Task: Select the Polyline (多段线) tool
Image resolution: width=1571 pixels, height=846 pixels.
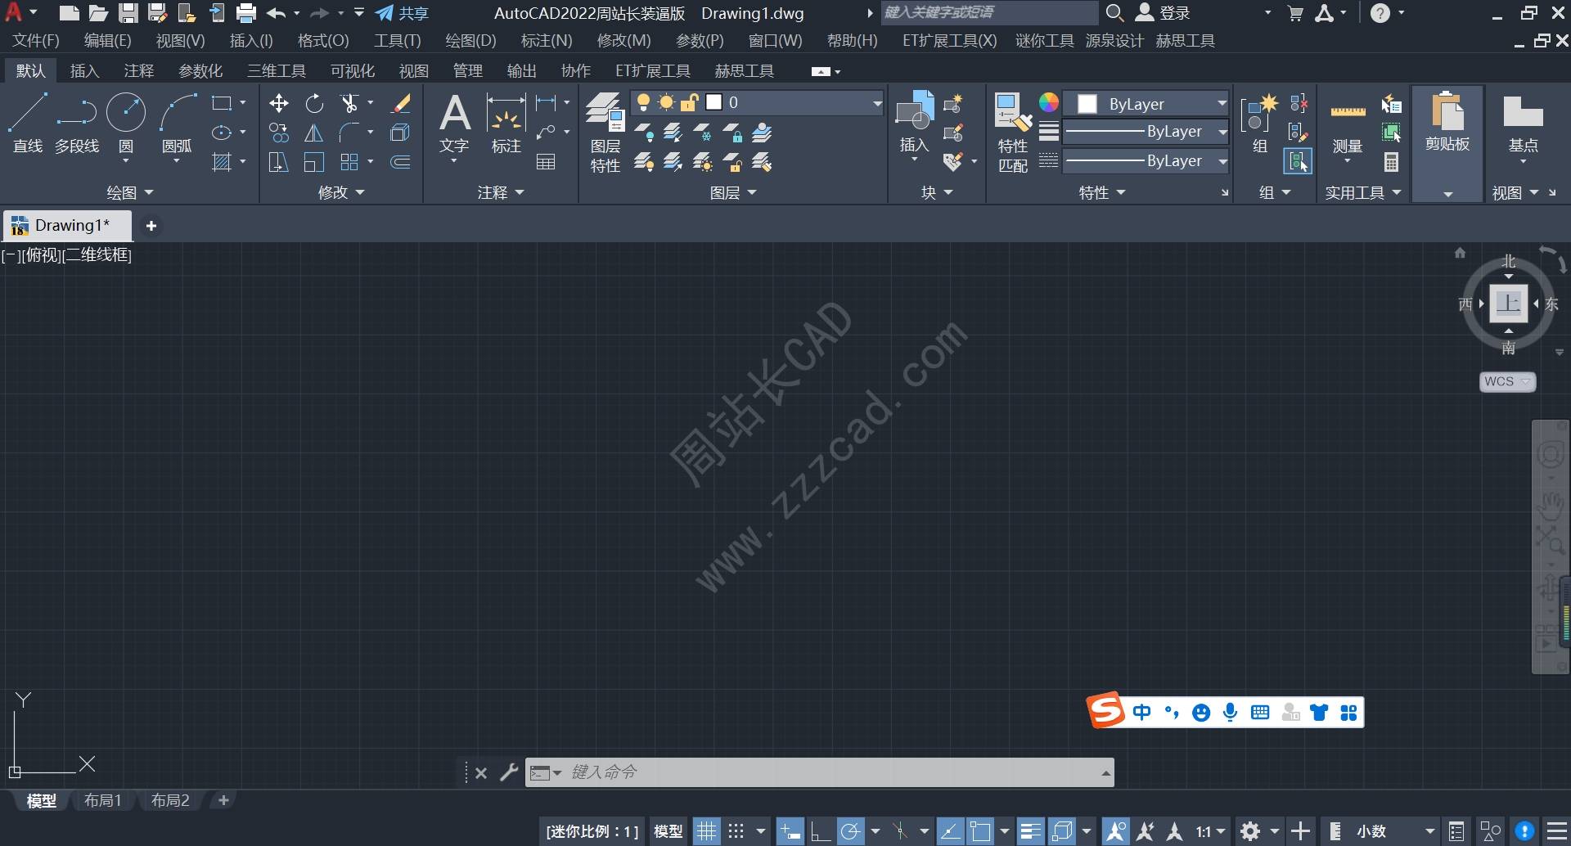Action: click(x=77, y=123)
